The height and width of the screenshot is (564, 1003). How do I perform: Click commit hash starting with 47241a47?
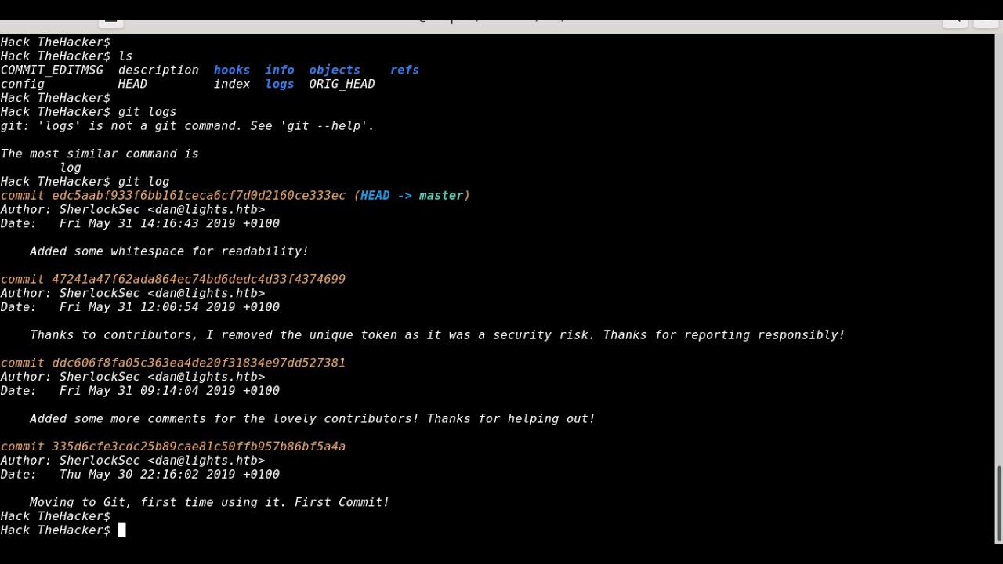point(198,279)
